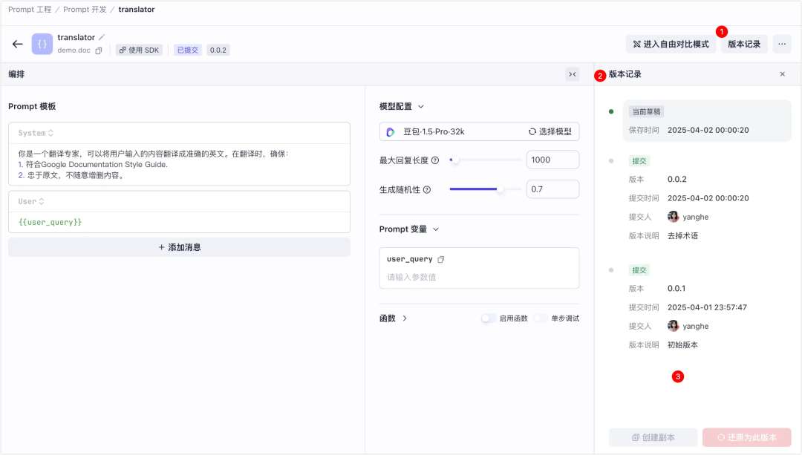802x455 pixels.
Task: Click help icon beside 生成随机性
Action: coord(427,189)
